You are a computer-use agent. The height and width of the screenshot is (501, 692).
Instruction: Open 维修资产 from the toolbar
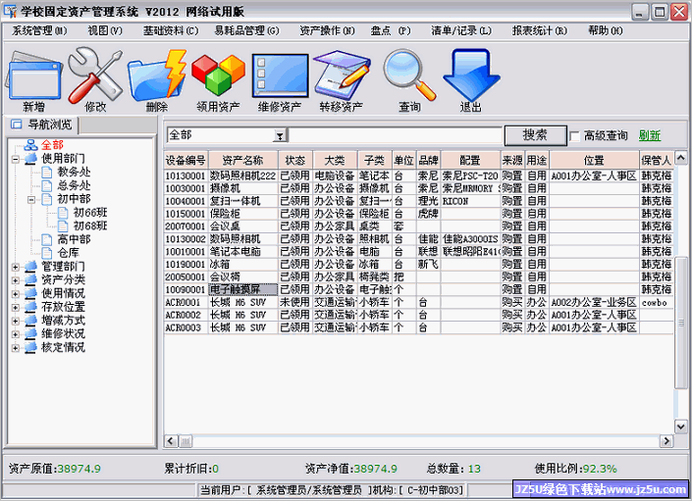point(280,75)
